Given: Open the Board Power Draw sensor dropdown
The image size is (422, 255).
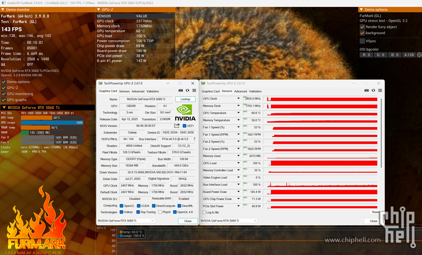Looking at the screenshot, I should [x=238, y=191].
